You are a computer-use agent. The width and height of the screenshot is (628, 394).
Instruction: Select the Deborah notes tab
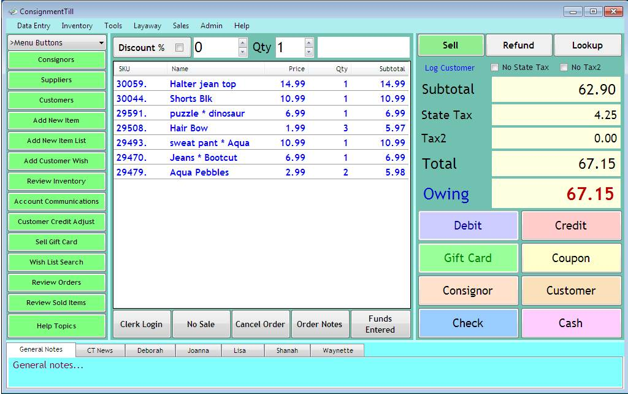(x=150, y=350)
